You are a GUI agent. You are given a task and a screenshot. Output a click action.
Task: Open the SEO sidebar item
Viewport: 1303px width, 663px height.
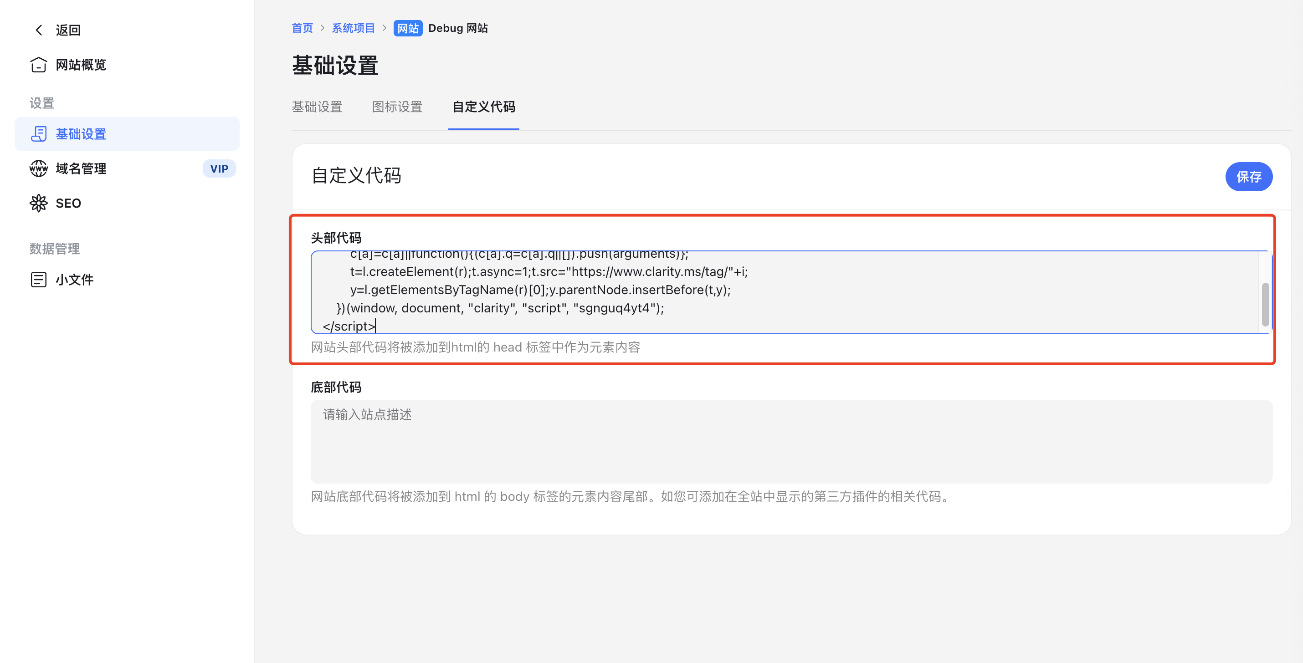point(127,203)
